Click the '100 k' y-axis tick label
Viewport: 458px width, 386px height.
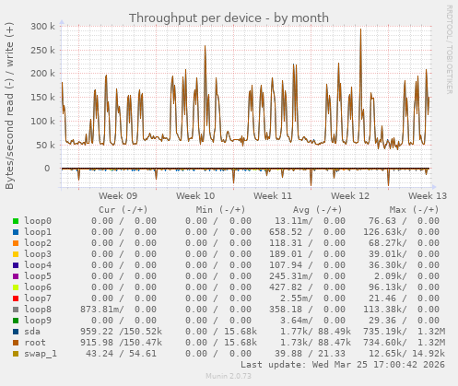(42, 121)
